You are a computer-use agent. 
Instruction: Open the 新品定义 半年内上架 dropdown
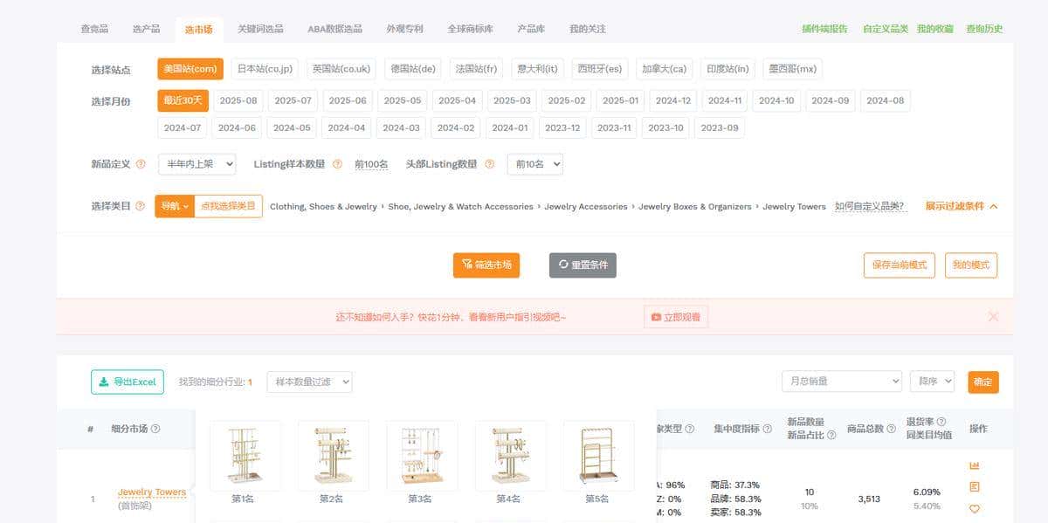[x=194, y=163]
